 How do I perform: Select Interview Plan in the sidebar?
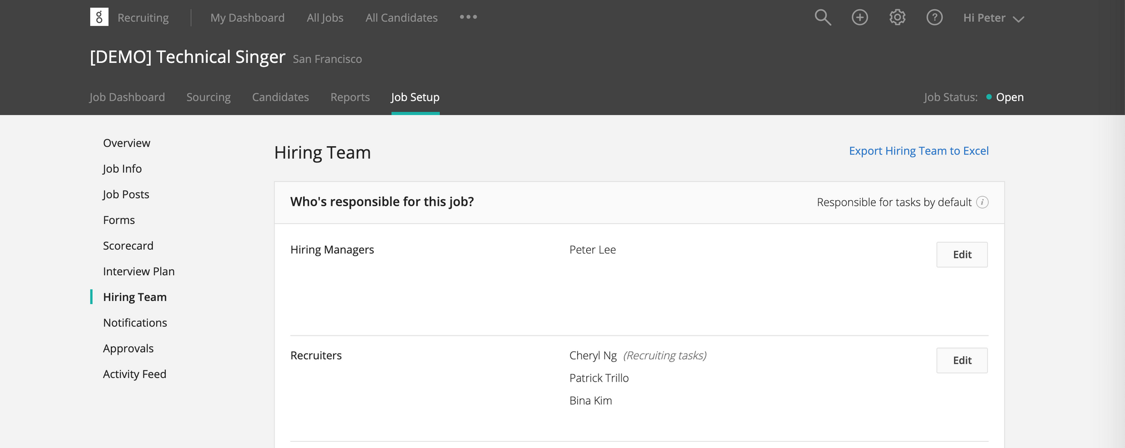pyautogui.click(x=138, y=271)
